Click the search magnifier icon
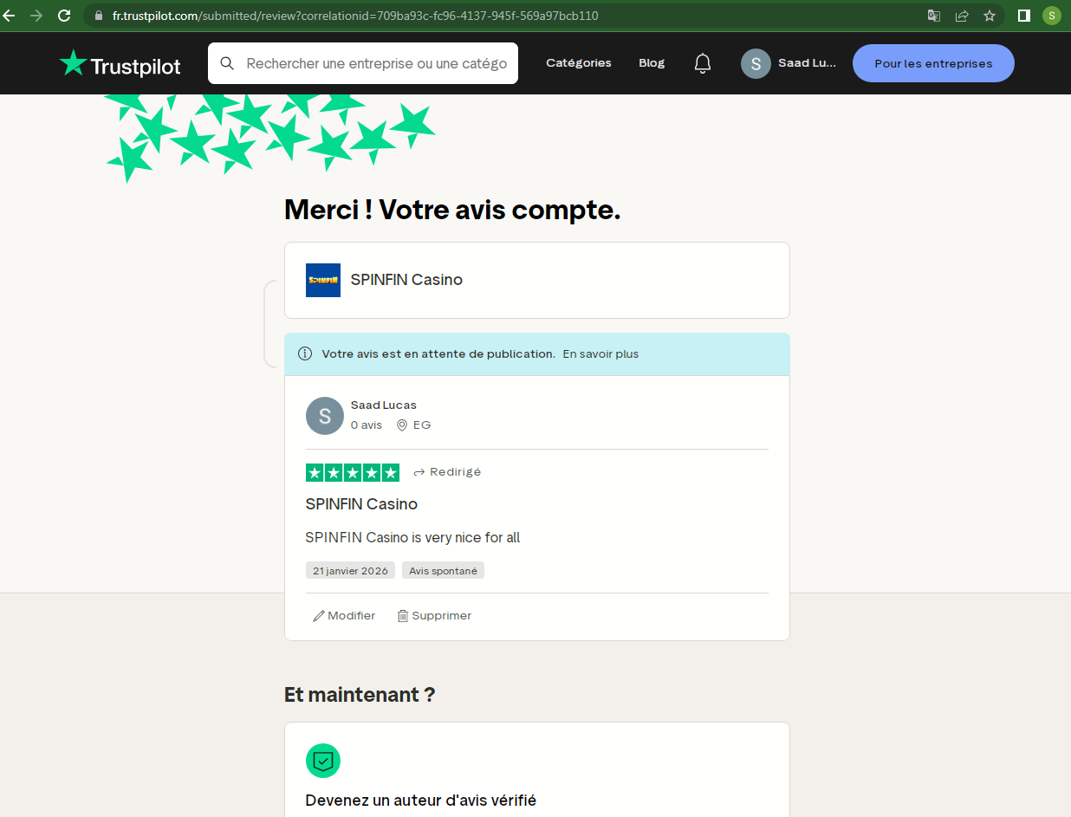The image size is (1071, 817). pyautogui.click(x=227, y=63)
